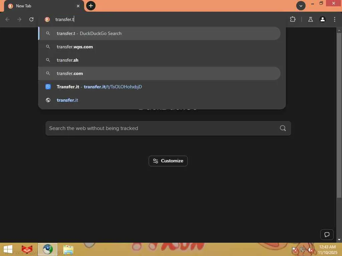This screenshot has width=342, height=256.
Task: Click the blue Transfer.it site favicon
Action: click(48, 87)
